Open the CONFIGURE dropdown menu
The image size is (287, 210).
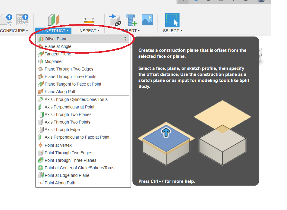pyautogui.click(x=14, y=31)
